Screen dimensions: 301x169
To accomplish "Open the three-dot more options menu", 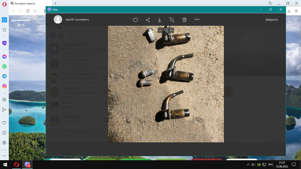I will [x=197, y=20].
